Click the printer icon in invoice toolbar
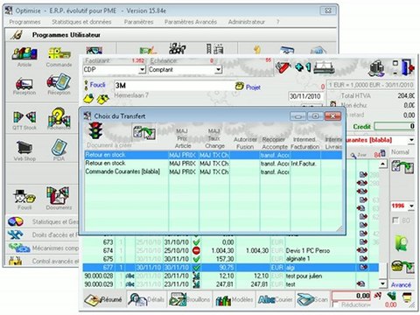This screenshot has height=315, width=420. [x=324, y=68]
